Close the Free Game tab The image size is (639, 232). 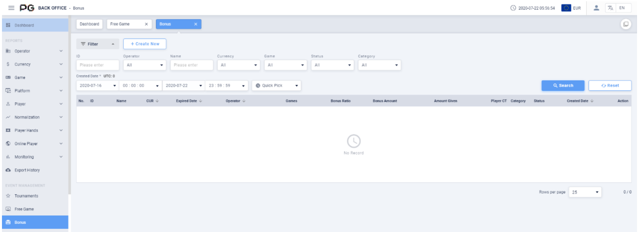pos(146,24)
